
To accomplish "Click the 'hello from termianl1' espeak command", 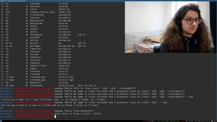I will (x=74, y=111).
